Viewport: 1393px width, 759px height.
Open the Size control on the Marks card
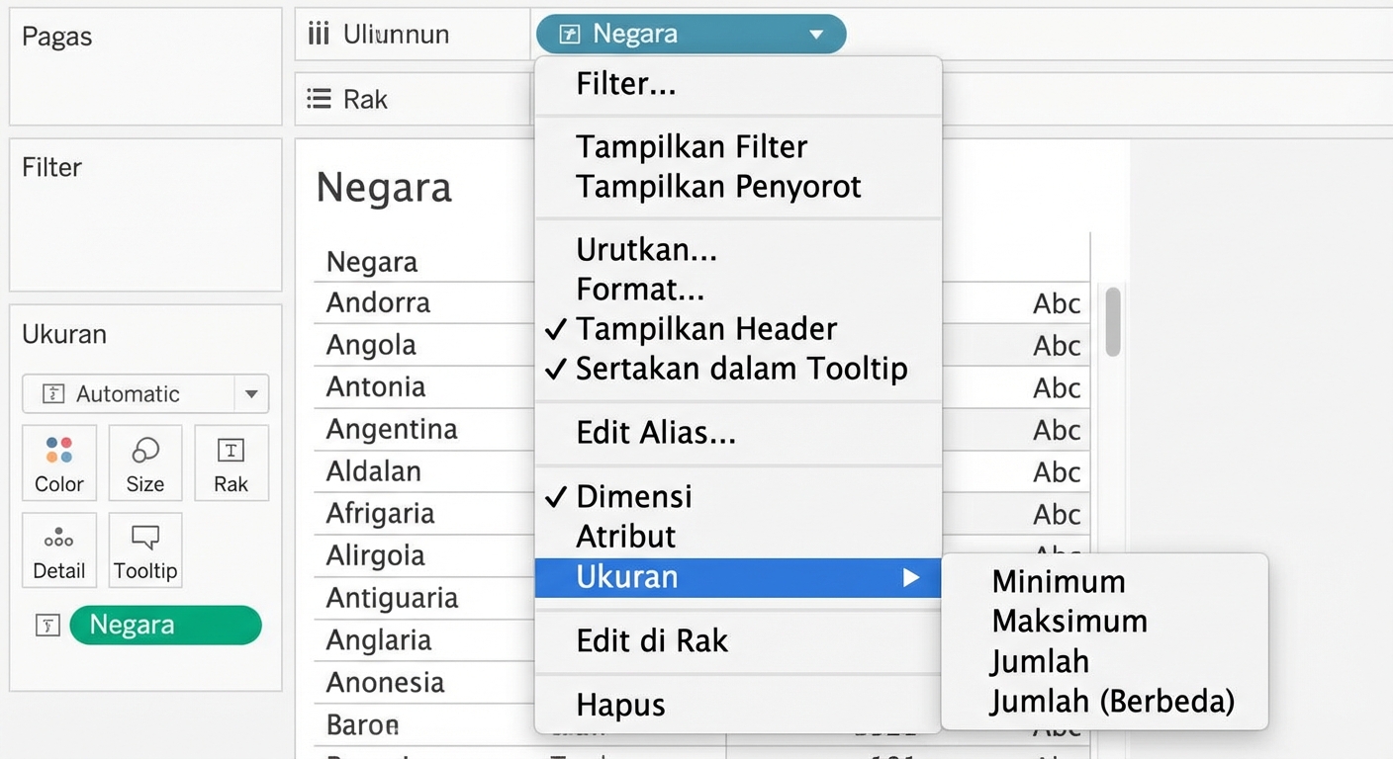(x=144, y=463)
